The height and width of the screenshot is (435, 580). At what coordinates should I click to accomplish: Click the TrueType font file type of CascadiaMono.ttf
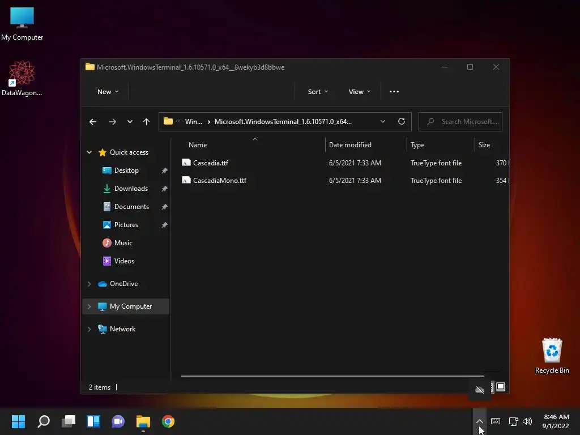(436, 181)
